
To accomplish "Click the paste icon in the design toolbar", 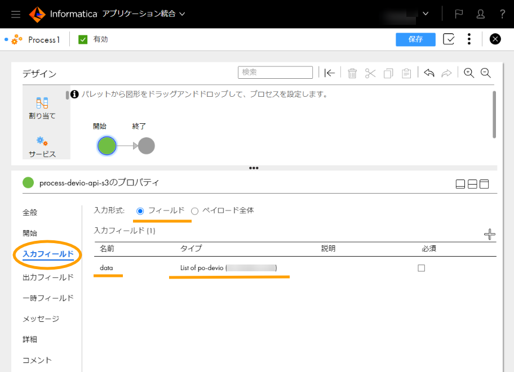I will 406,72.
